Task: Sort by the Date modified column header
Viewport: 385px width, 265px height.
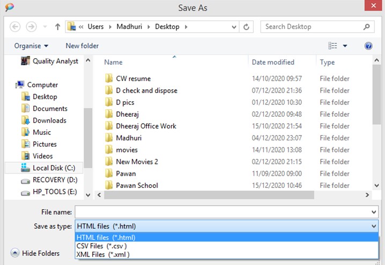Action: 273,62
